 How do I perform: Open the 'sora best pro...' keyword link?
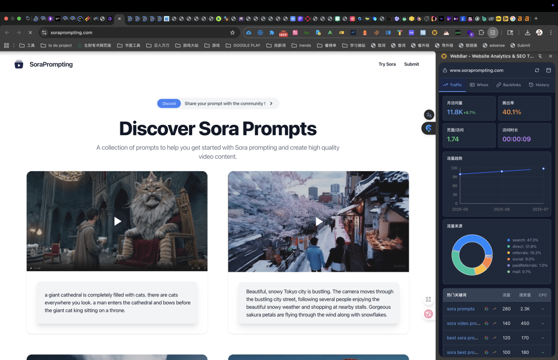pos(462,353)
